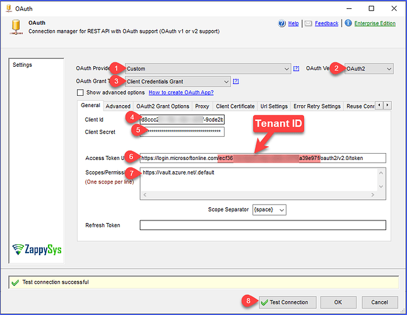This screenshot has height=315, width=407.
Task: Open the Url Settings tab
Action: (274, 106)
